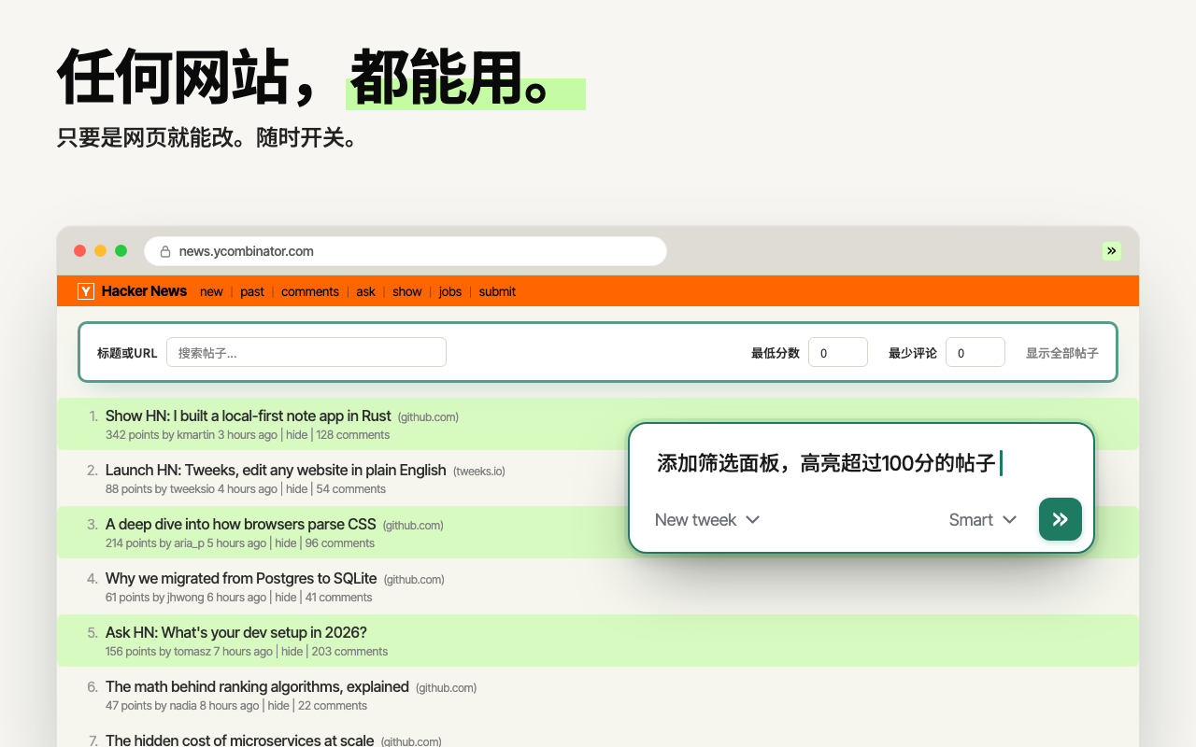View user kmartin's profile
The image size is (1196, 747).
click(195, 435)
